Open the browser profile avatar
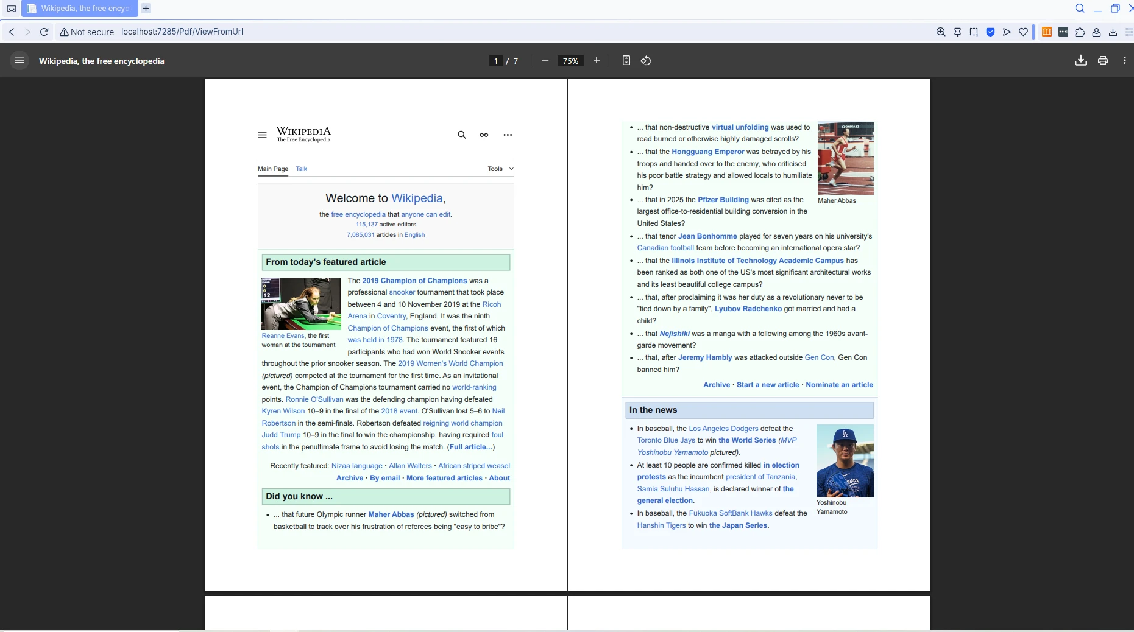Viewport: 1134px width, 632px height. tap(1096, 32)
